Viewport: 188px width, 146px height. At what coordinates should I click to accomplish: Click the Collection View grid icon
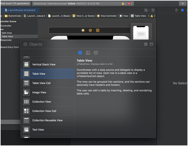click(x=26, y=102)
